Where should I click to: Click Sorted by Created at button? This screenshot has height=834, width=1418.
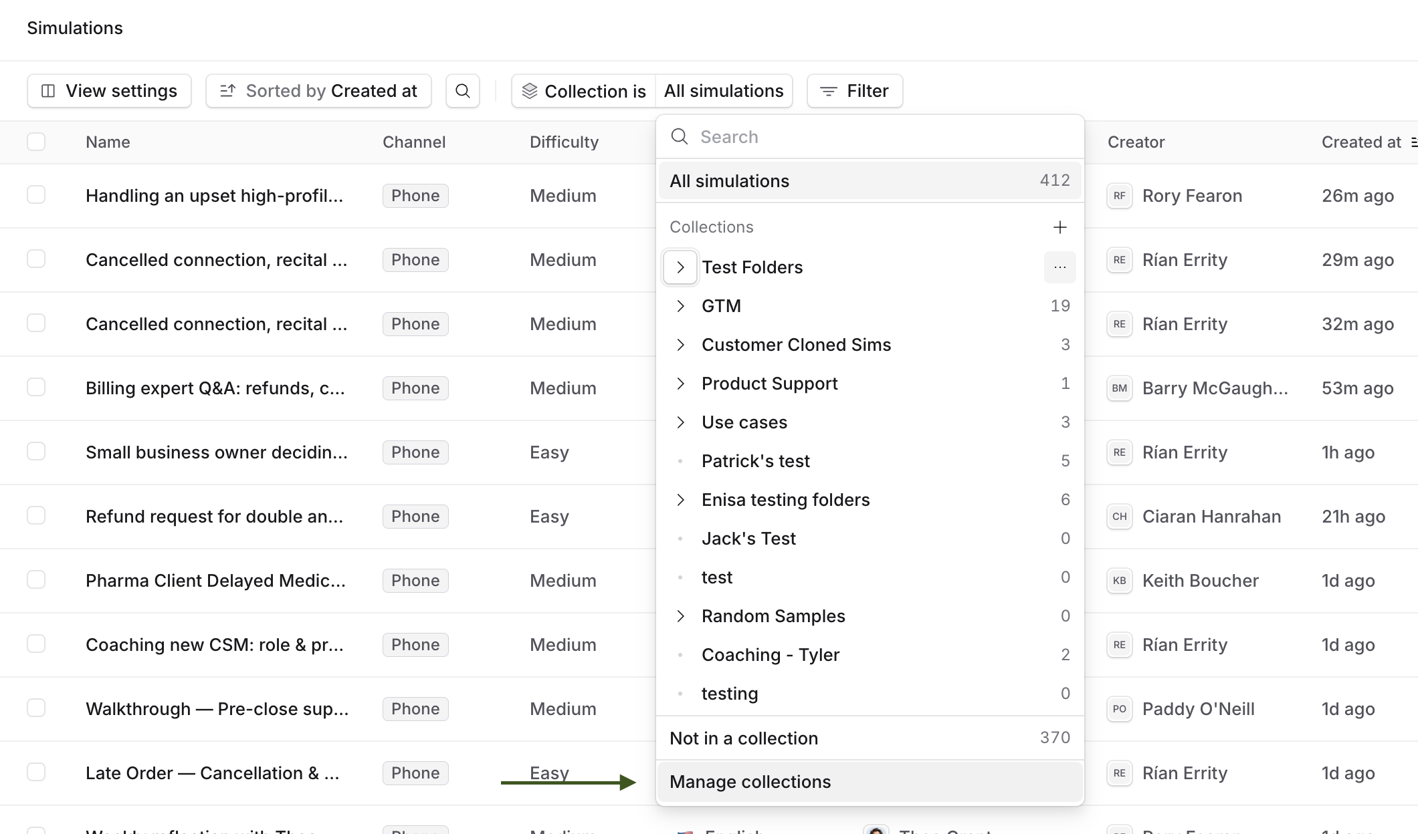click(x=318, y=91)
